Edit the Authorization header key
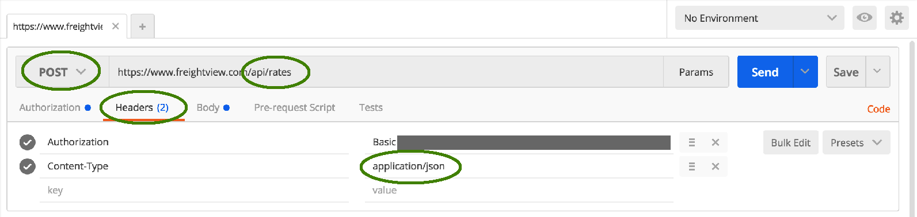Viewport: 917px width, 217px height. pos(195,142)
